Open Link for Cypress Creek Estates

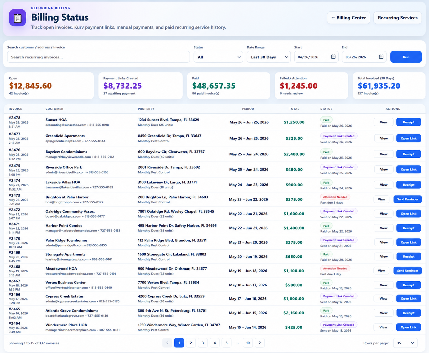coord(409,299)
